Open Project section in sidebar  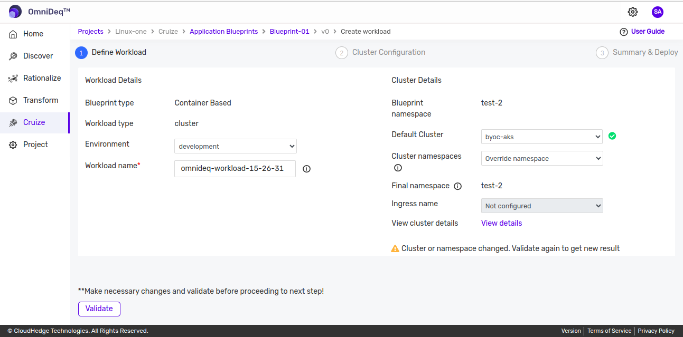pos(34,145)
